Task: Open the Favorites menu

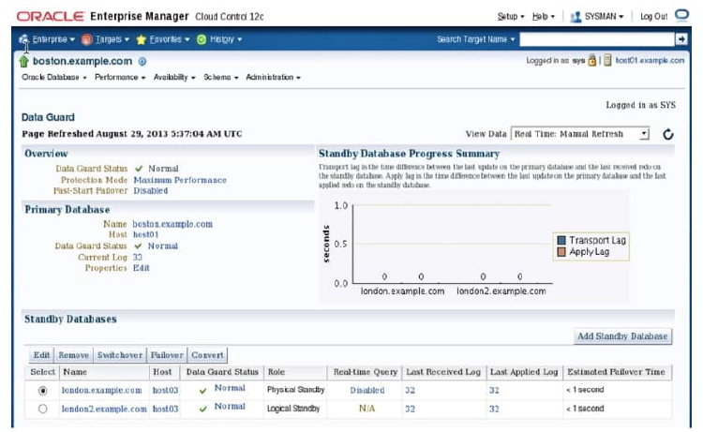Action: pyautogui.click(x=170, y=39)
